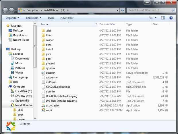Select the pics folder icon

(x=43, y=54)
